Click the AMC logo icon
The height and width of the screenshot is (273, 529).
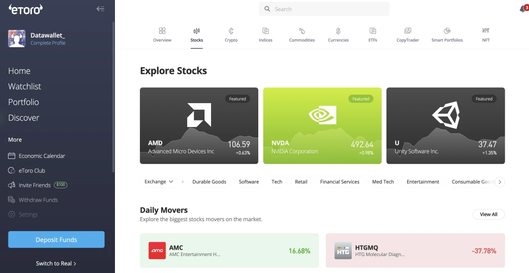coord(157,251)
